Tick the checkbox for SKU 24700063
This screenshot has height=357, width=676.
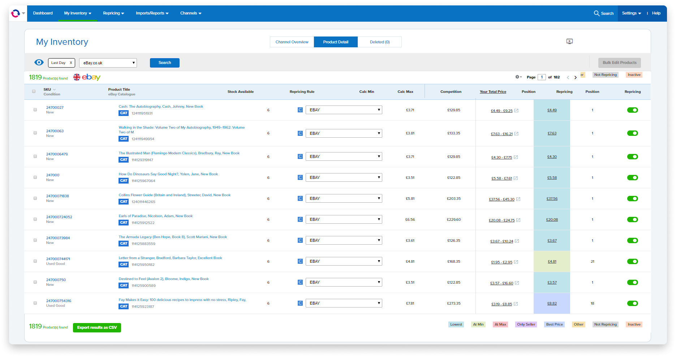point(35,133)
